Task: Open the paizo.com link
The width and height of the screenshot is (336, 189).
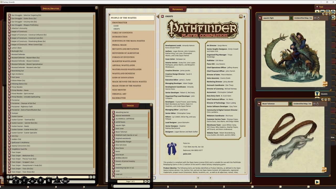Action: (x=187, y=154)
